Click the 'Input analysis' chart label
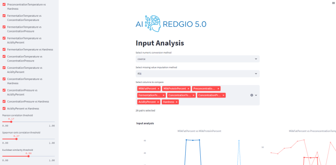The width and height of the screenshot is (336, 165). (145, 123)
